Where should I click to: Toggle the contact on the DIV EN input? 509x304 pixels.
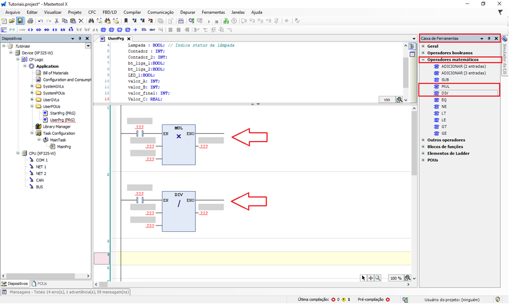pos(138,200)
